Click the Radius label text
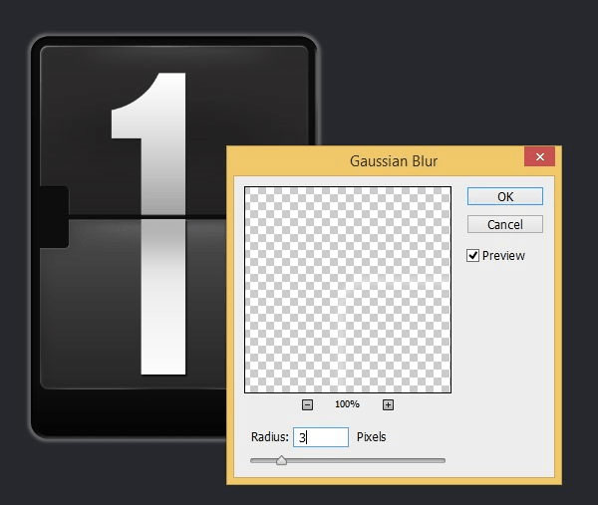The width and height of the screenshot is (598, 505). 269,437
